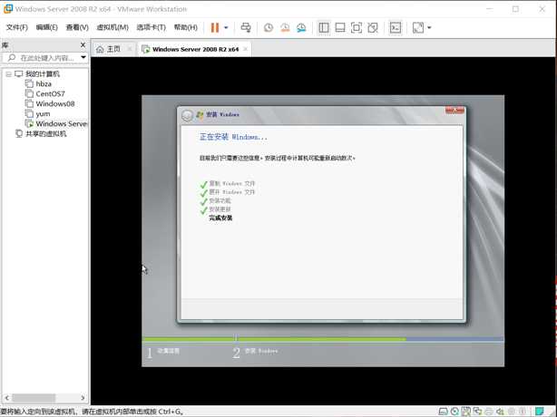
Task: Select 共享的虚拟机 in the library
Action: pos(46,133)
